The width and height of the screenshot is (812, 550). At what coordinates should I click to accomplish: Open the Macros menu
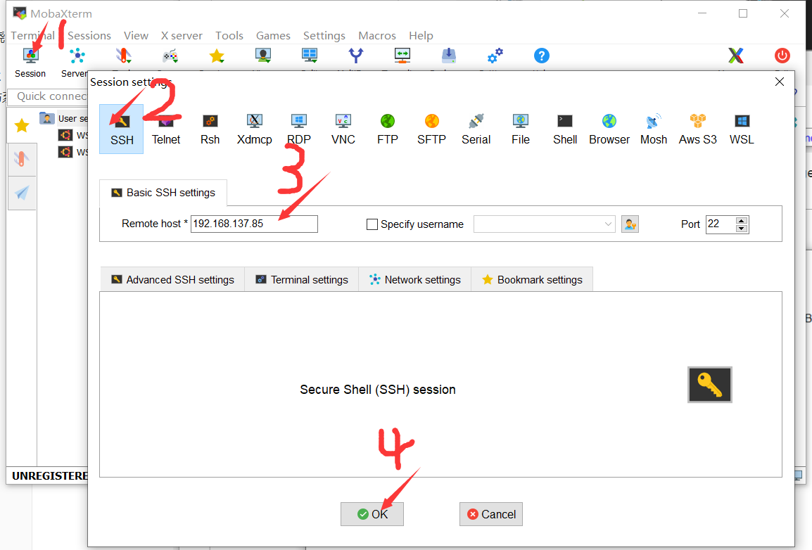pyautogui.click(x=377, y=35)
